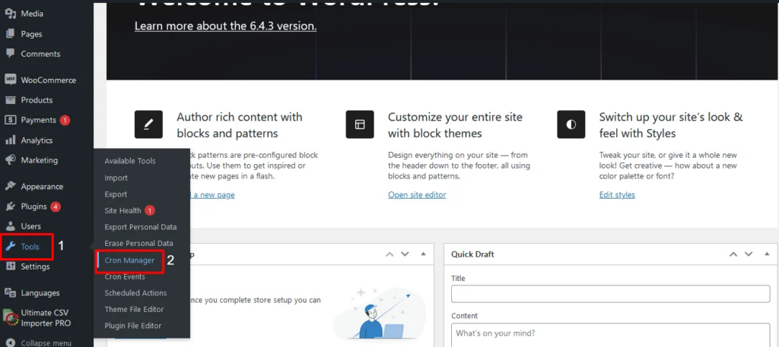The height and width of the screenshot is (347, 779).
Task: Click the Quick Draft heading text
Action: pyautogui.click(x=472, y=254)
